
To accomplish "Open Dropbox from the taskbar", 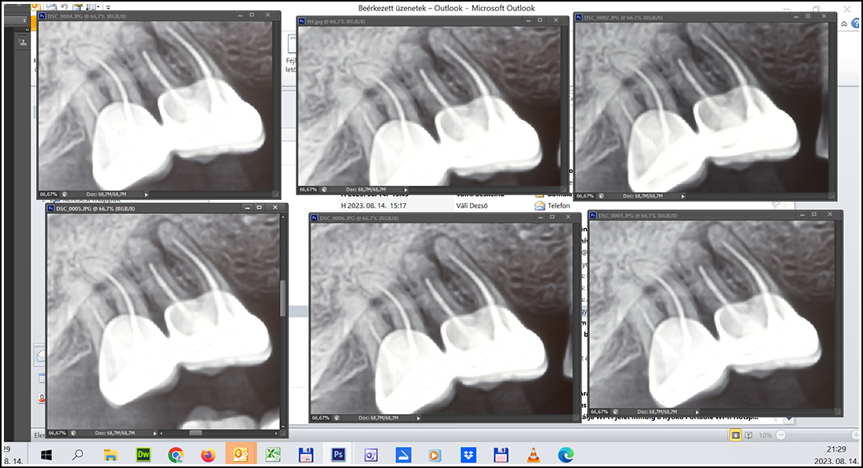I will pyautogui.click(x=468, y=454).
